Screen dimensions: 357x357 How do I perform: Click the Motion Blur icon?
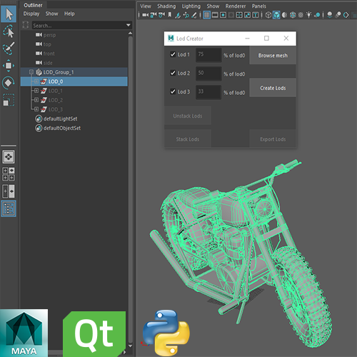[338, 15]
